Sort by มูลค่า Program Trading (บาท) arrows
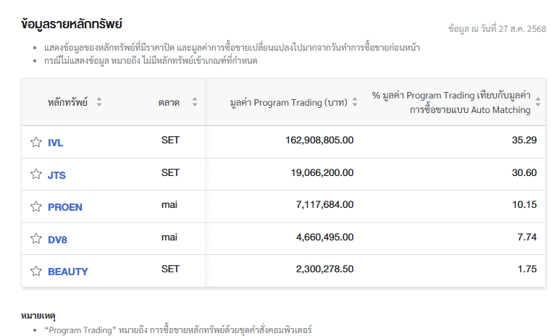The image size is (554, 336). [355, 102]
